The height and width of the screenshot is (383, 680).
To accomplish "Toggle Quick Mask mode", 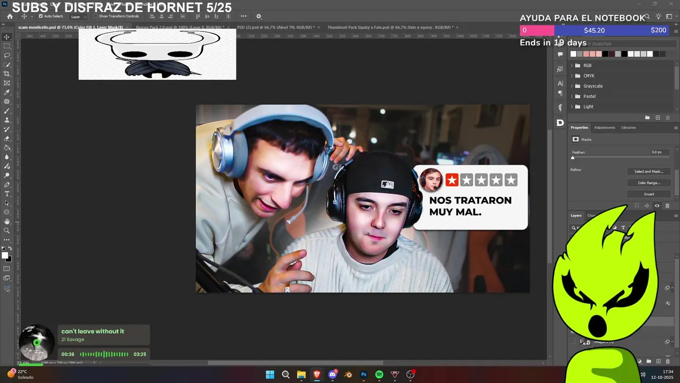I will point(7,269).
